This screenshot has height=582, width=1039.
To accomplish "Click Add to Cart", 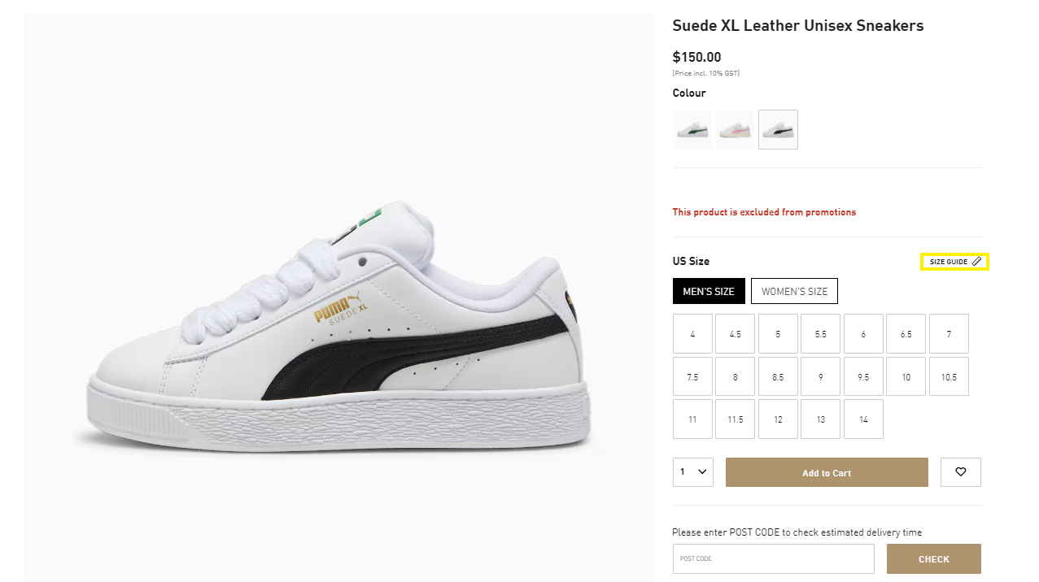I will click(826, 471).
